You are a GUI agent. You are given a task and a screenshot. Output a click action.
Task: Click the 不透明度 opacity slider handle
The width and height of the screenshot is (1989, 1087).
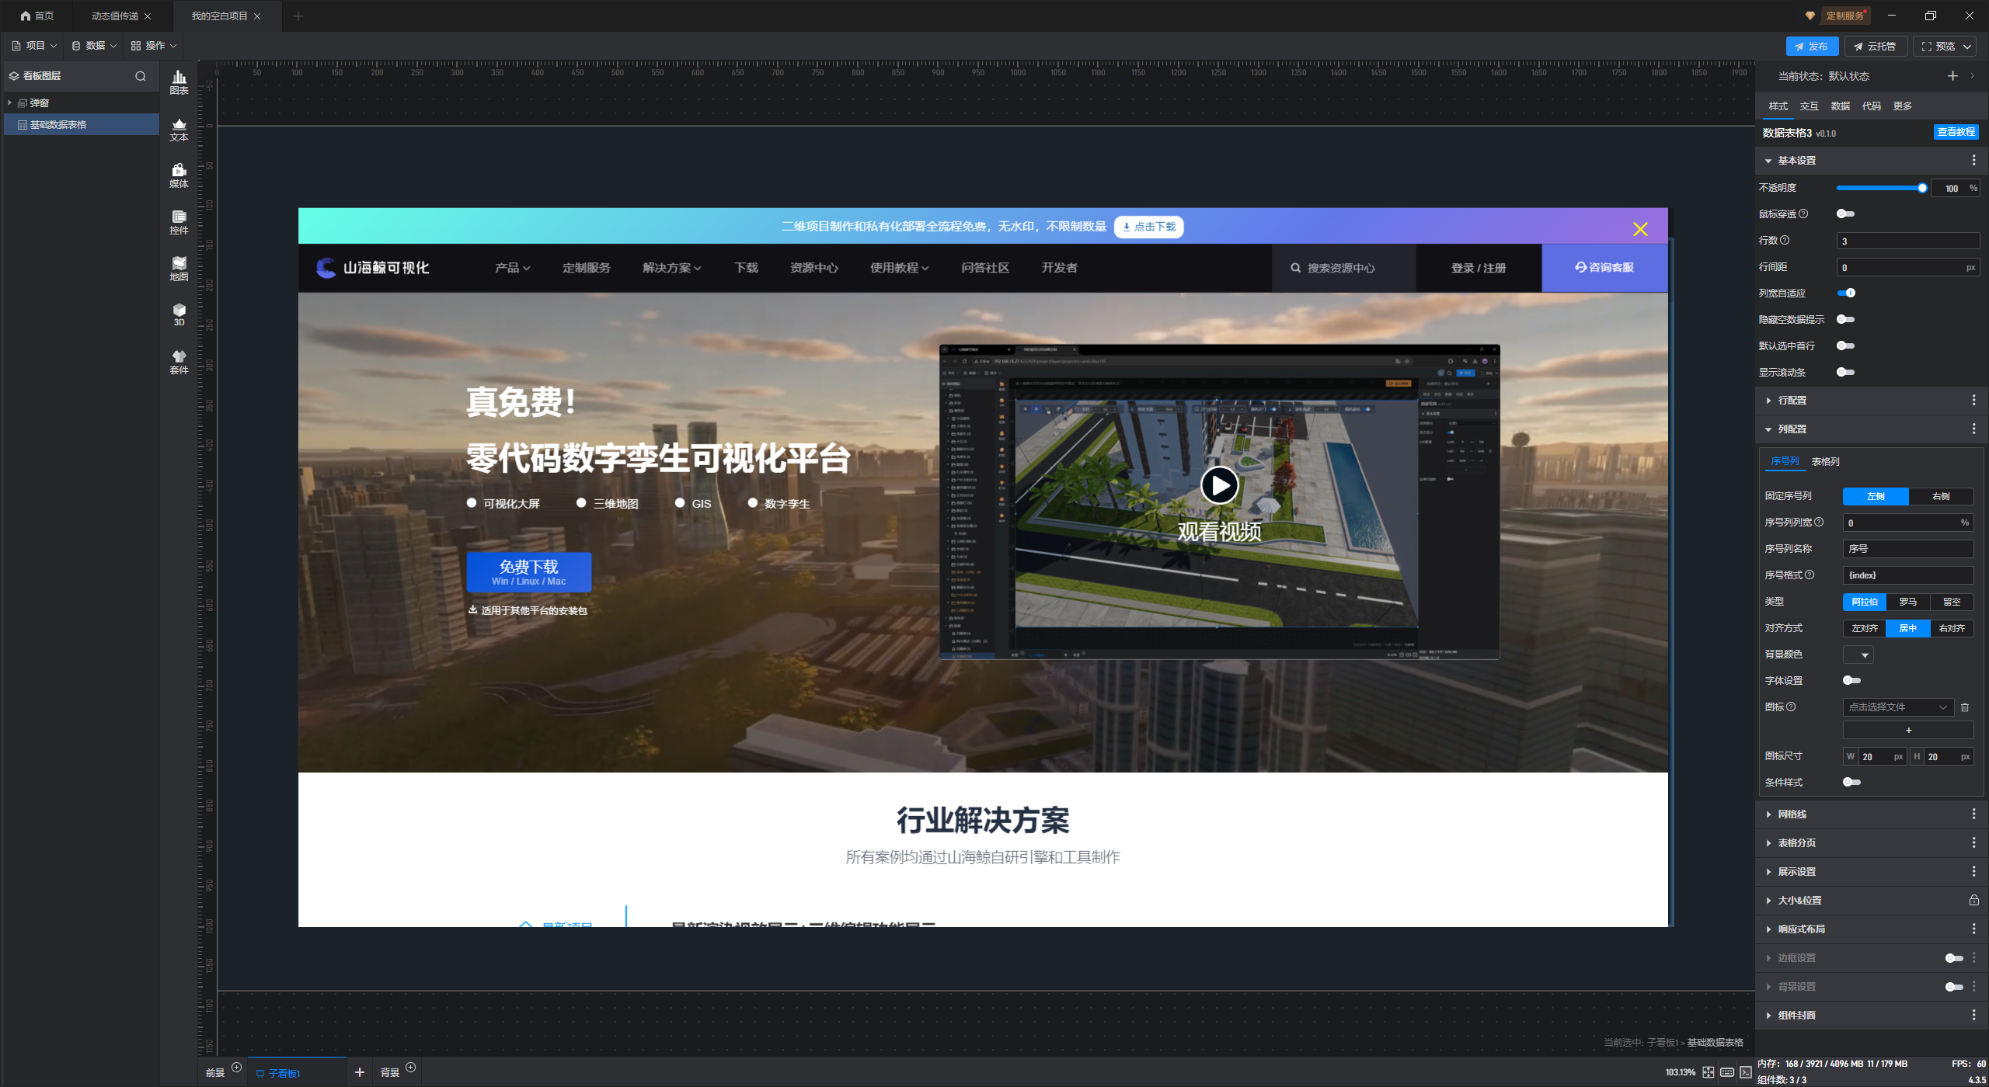[1922, 188]
